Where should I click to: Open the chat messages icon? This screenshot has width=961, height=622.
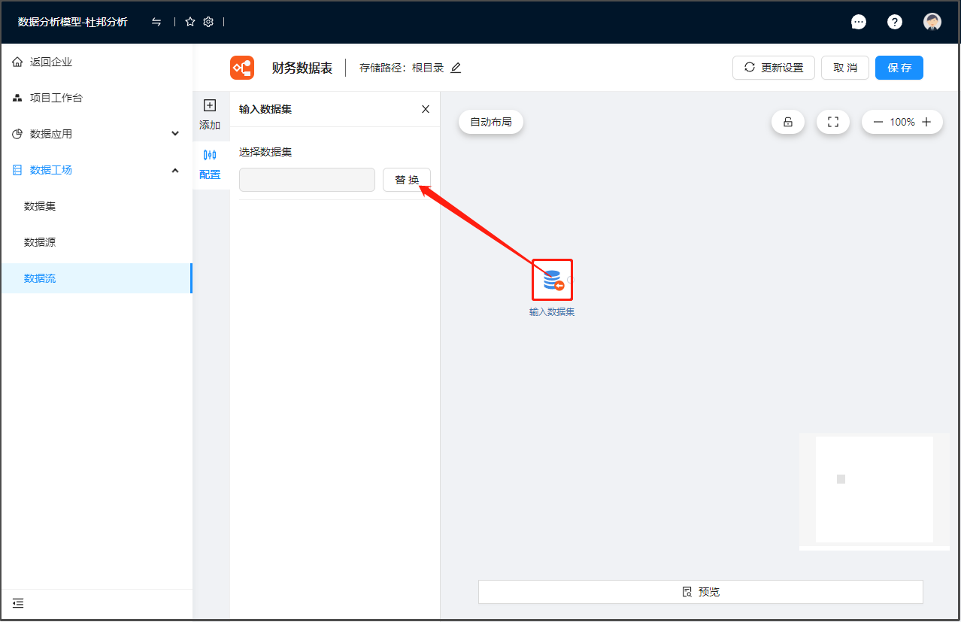[x=858, y=22]
